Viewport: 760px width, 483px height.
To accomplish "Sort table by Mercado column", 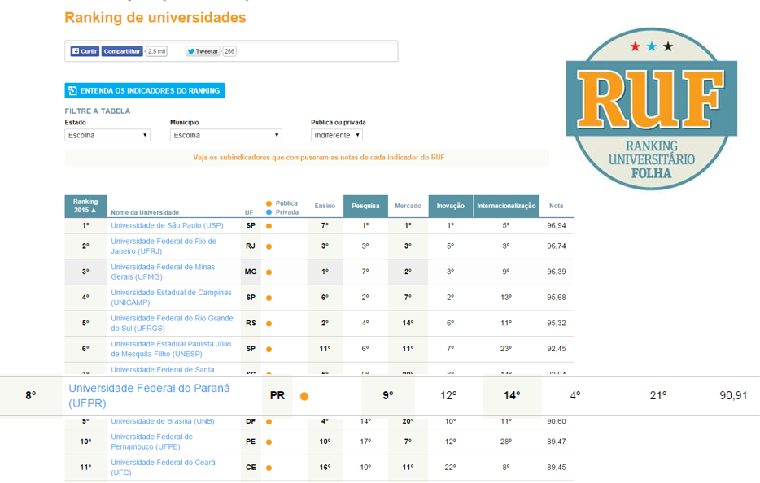I will click(408, 206).
